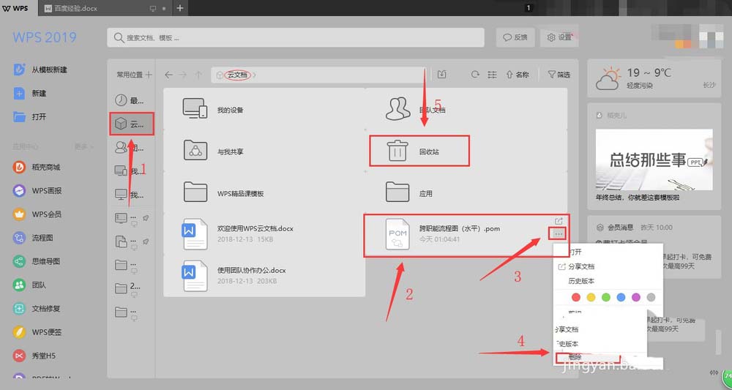Click the search documents and templates field
The image size is (732, 390).
[x=296, y=38]
